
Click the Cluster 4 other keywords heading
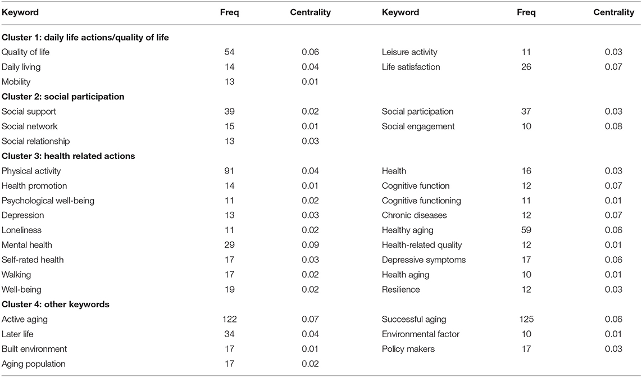pyautogui.click(x=55, y=305)
